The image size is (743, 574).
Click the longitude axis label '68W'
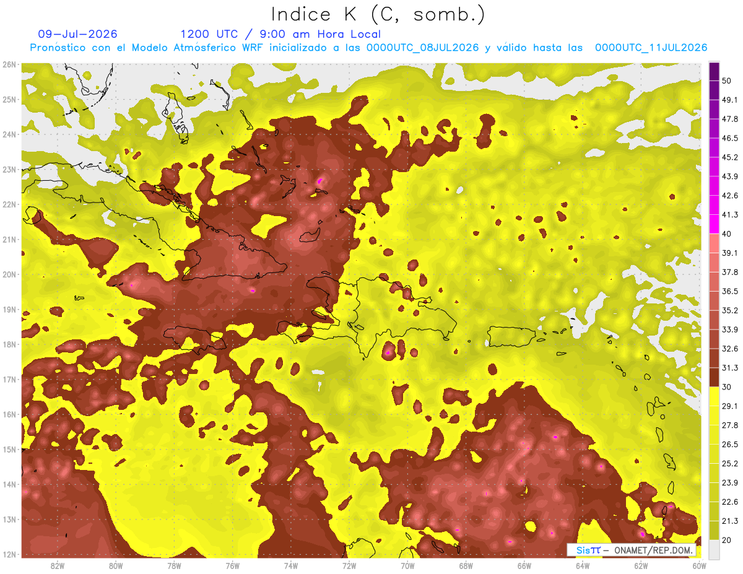[x=466, y=565]
